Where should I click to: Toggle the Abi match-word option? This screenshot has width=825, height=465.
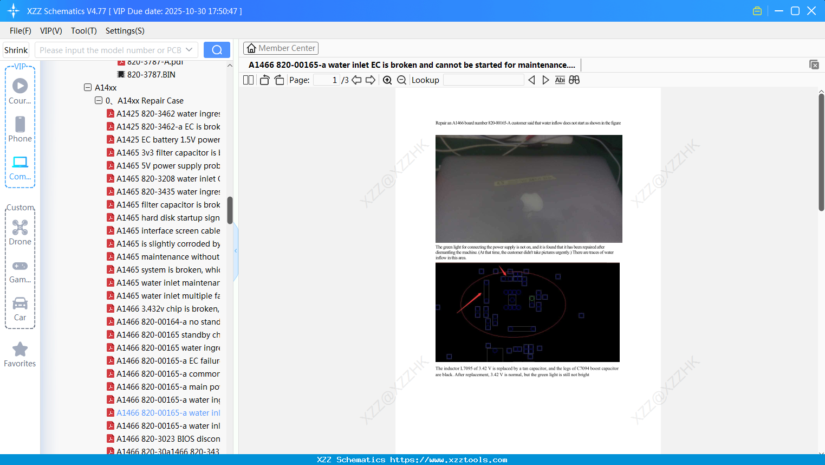click(560, 80)
